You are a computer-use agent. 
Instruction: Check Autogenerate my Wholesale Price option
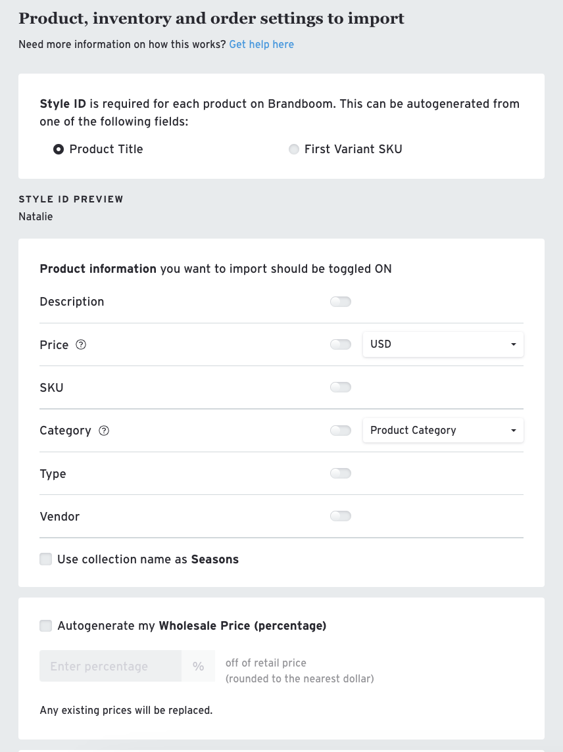click(x=45, y=625)
